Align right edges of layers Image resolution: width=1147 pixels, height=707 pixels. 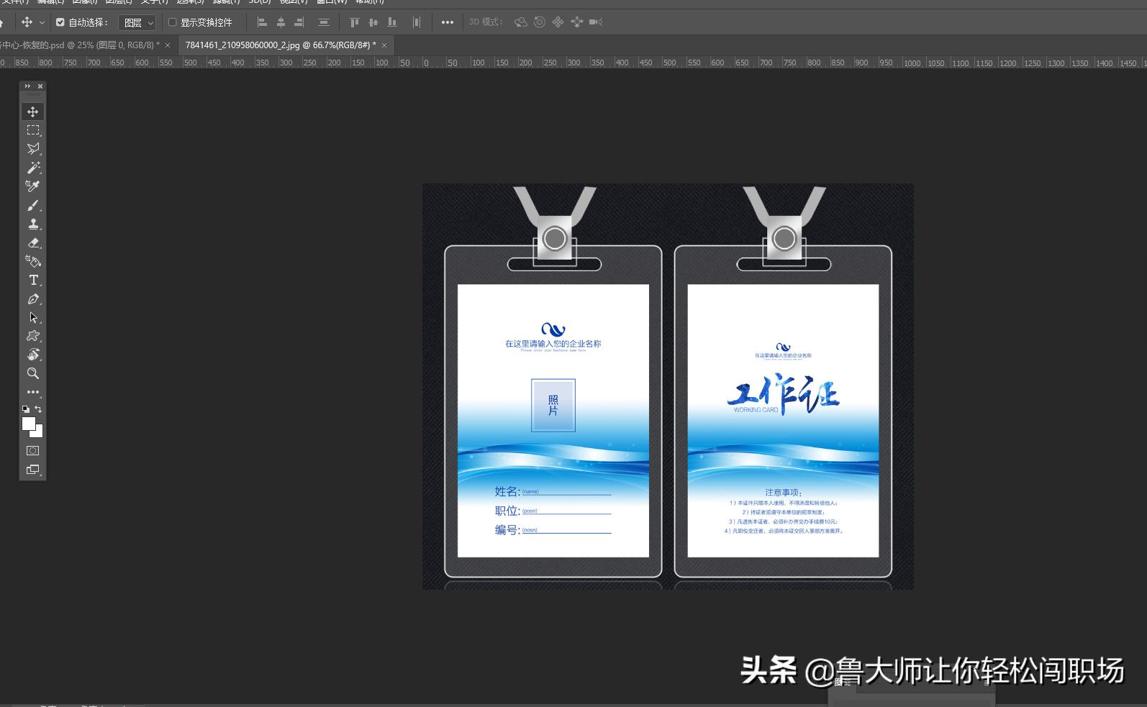tap(299, 22)
